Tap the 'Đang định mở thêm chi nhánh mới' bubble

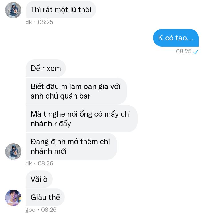tap(71, 146)
